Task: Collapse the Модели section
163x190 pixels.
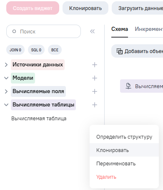Action: tap(6, 78)
